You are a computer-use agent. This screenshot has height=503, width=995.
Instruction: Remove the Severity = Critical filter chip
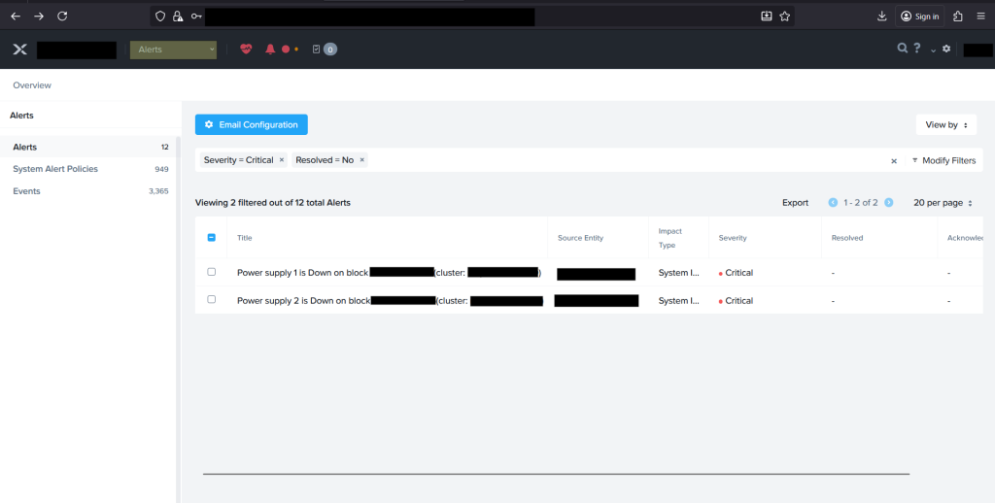tap(282, 160)
